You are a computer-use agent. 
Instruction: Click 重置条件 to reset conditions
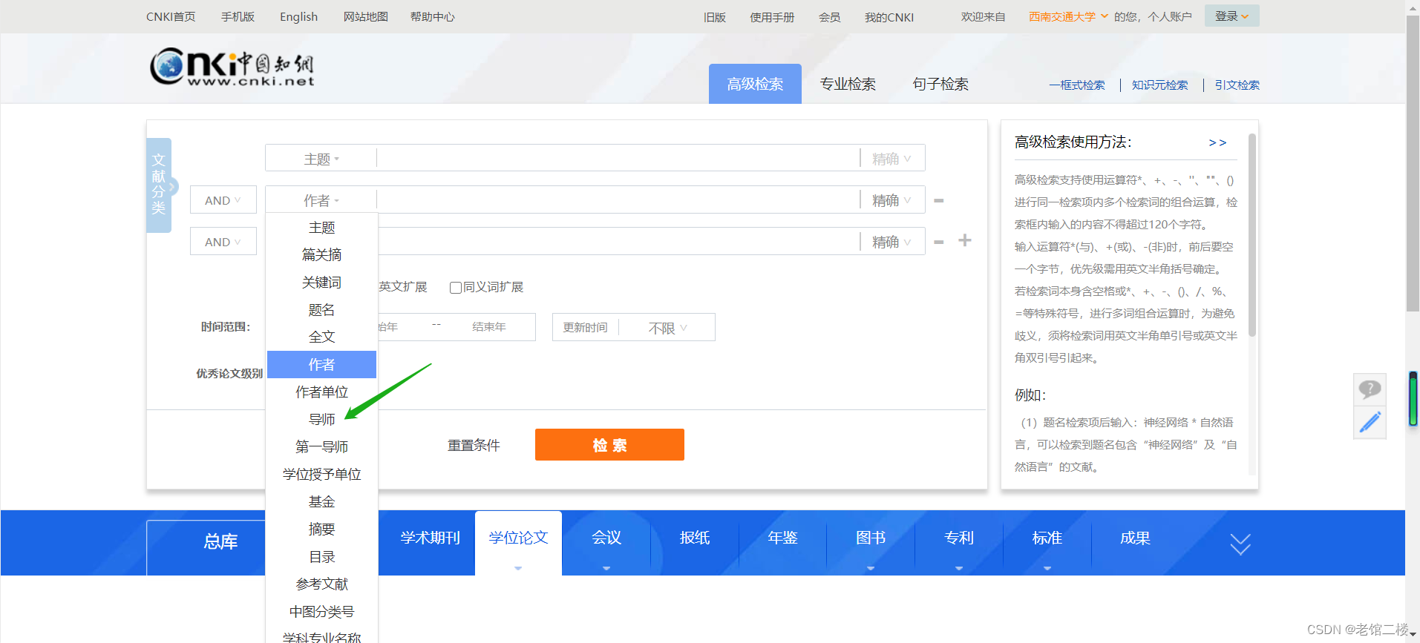pyautogui.click(x=474, y=446)
